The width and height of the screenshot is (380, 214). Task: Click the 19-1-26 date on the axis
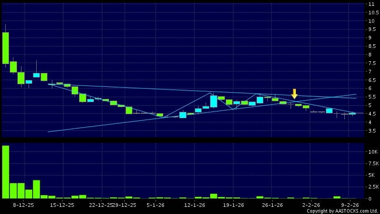tap(233, 205)
